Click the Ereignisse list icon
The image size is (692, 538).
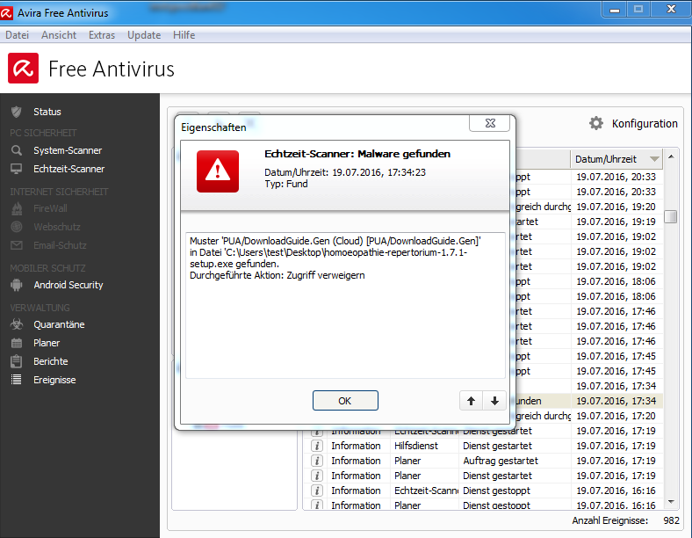tap(17, 380)
